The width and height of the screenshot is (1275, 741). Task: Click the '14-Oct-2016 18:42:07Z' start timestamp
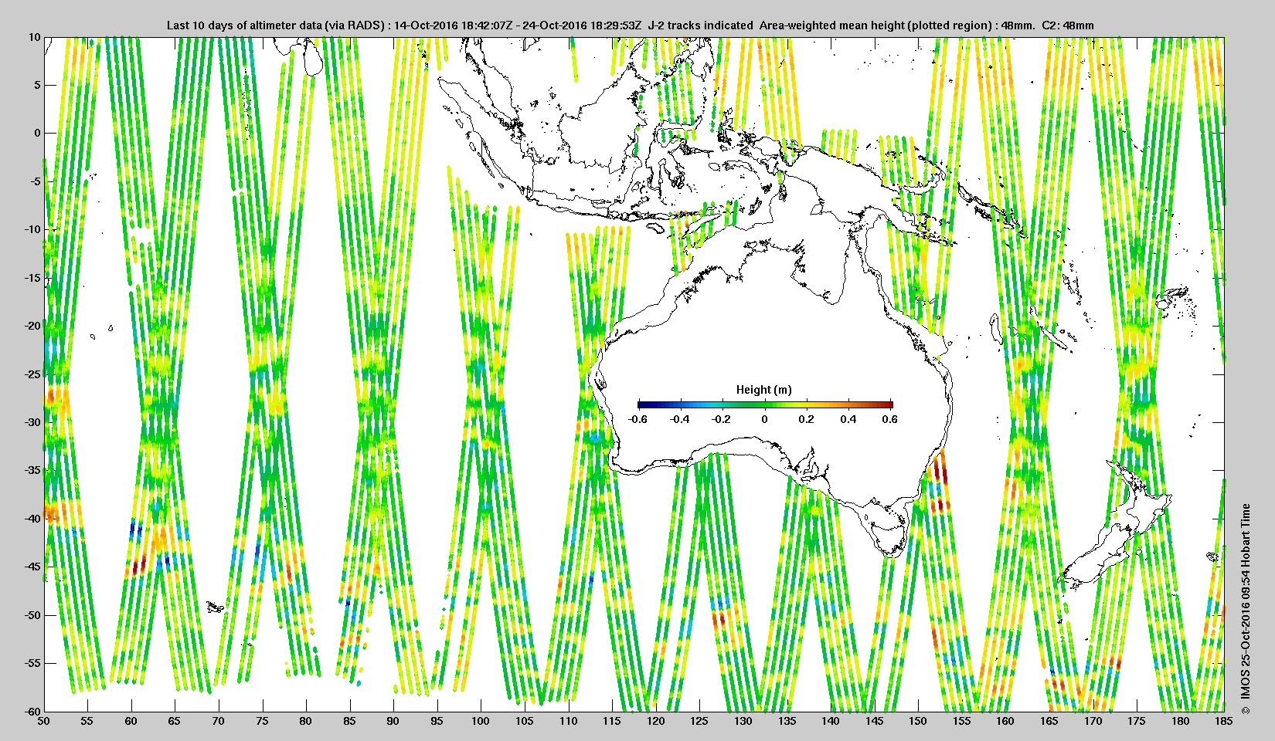[x=454, y=25]
